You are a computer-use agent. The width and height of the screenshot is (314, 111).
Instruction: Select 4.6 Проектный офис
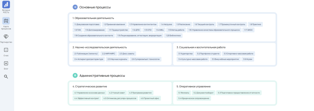pos(150,98)
